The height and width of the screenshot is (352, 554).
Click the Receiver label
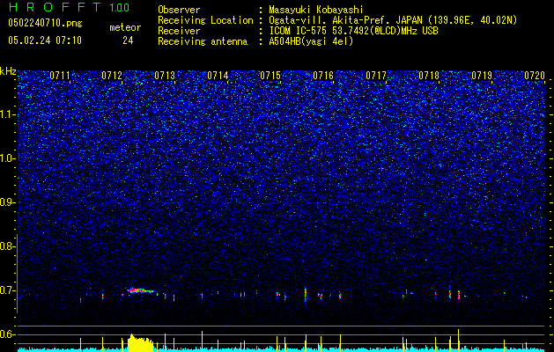click(x=179, y=31)
